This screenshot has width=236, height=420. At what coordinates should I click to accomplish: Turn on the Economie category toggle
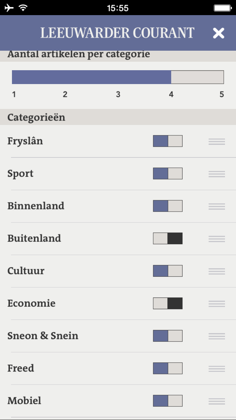[168, 303]
